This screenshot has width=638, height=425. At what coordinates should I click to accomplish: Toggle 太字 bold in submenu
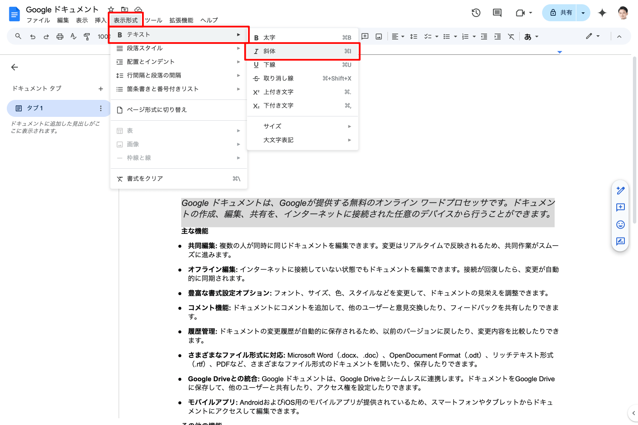pyautogui.click(x=302, y=37)
